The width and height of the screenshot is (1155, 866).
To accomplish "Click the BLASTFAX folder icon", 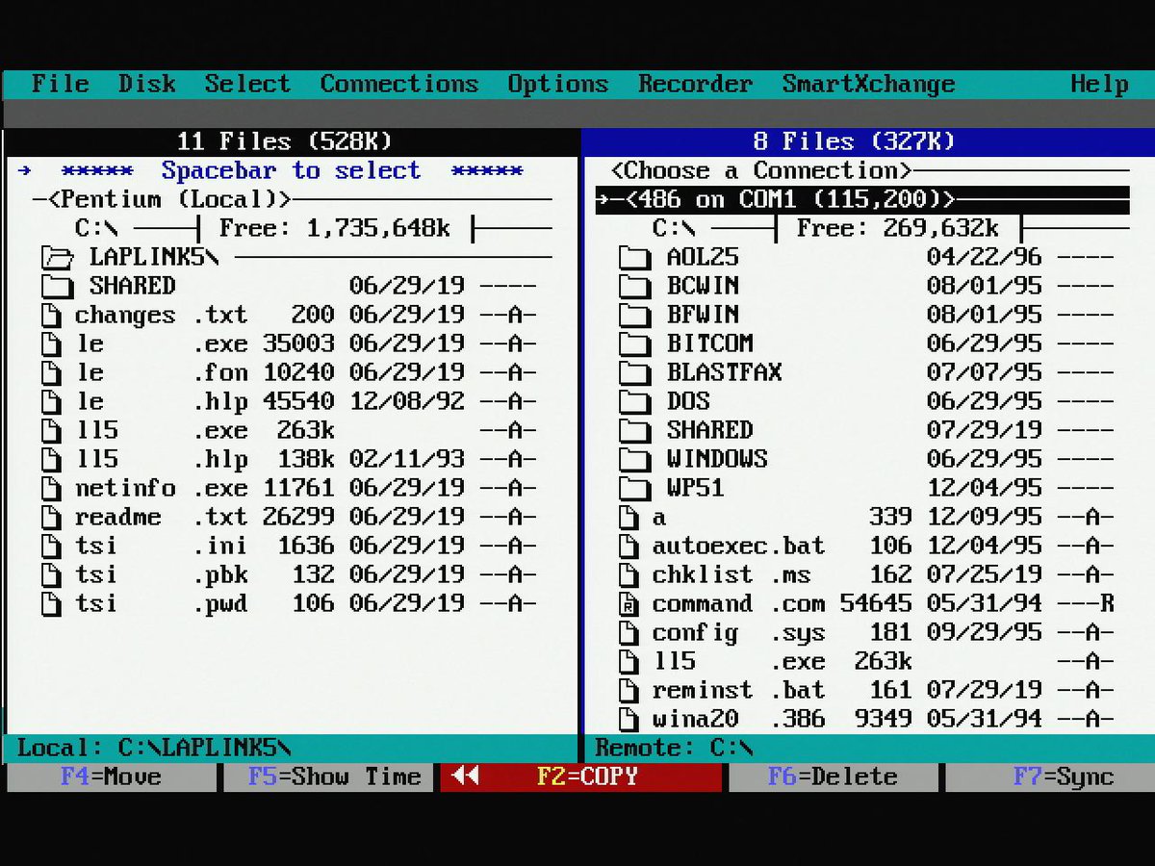I will [x=635, y=372].
